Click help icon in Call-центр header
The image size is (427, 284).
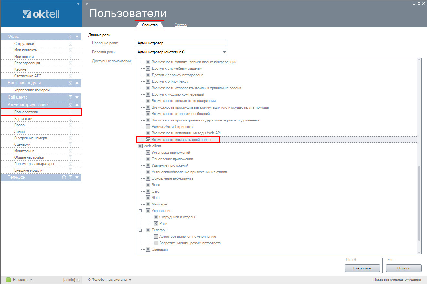click(x=70, y=97)
